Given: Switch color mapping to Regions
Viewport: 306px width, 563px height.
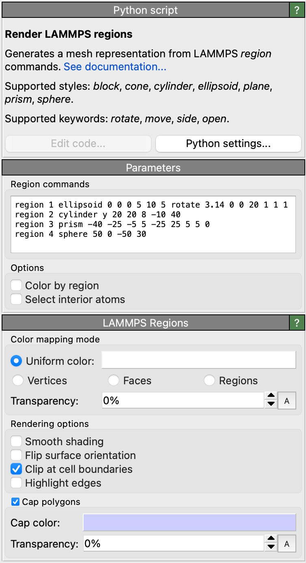Looking at the screenshot, I should [209, 381].
